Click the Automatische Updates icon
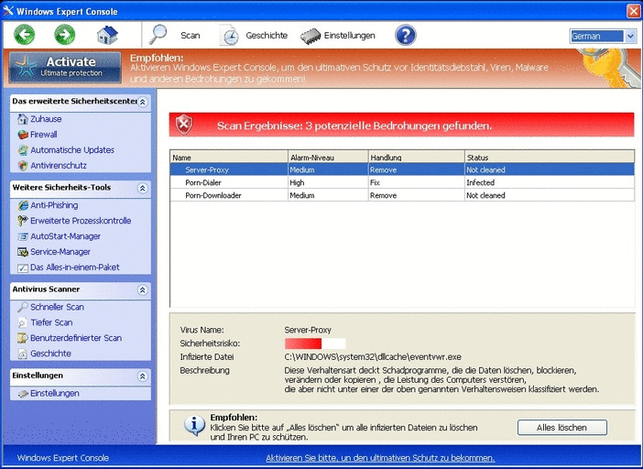Image resolution: width=643 pixels, height=469 pixels. click(x=23, y=150)
